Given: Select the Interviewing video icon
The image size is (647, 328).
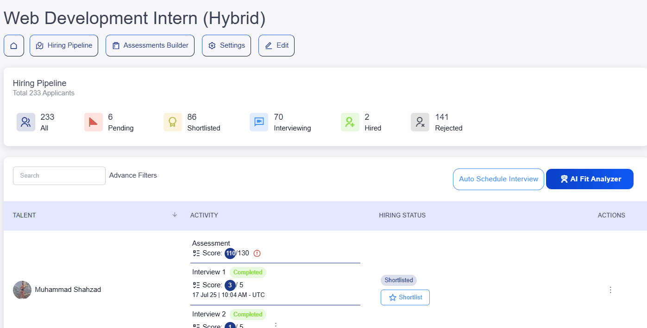Looking at the screenshot, I should click(259, 122).
